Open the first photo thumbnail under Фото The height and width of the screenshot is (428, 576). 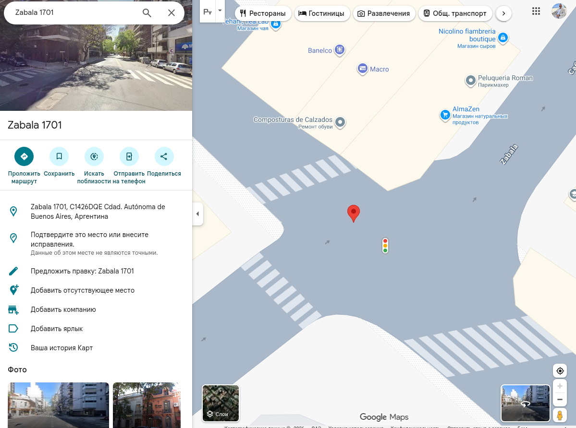coord(58,405)
